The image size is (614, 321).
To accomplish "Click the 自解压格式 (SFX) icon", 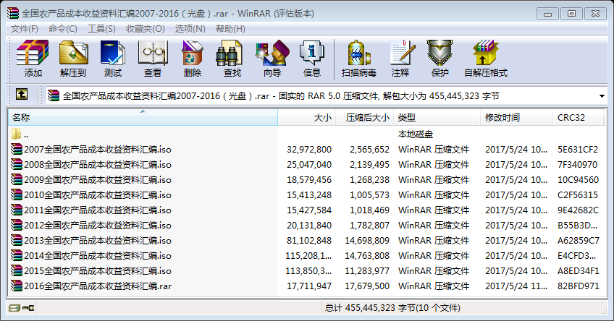I will coord(486,53).
